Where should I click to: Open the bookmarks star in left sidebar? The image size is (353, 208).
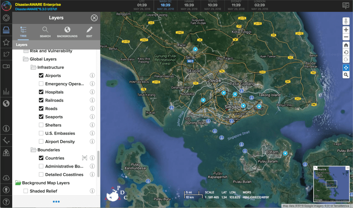click(x=6, y=42)
